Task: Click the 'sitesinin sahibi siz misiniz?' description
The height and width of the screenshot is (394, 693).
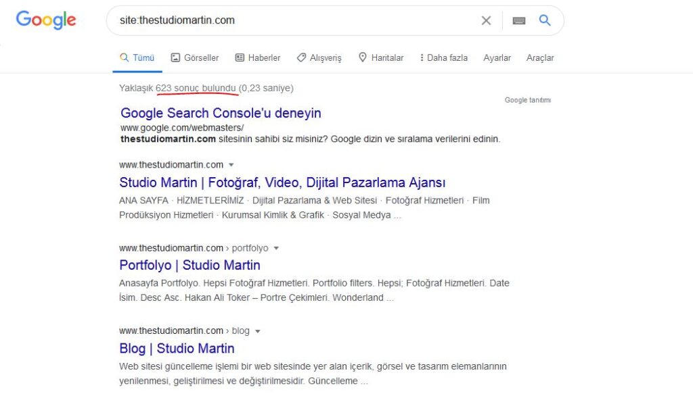Action: click(x=310, y=139)
